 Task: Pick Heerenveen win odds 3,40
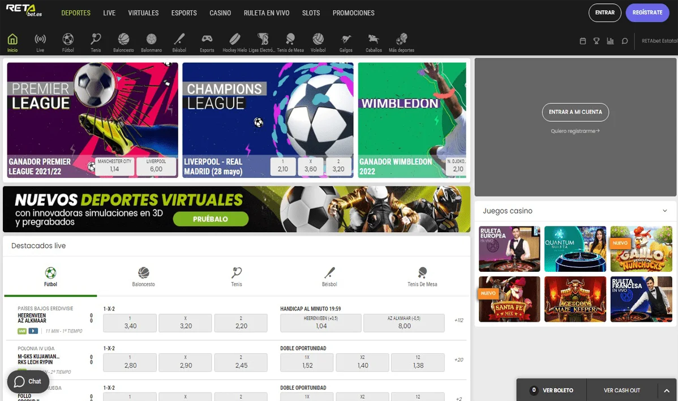click(x=130, y=323)
